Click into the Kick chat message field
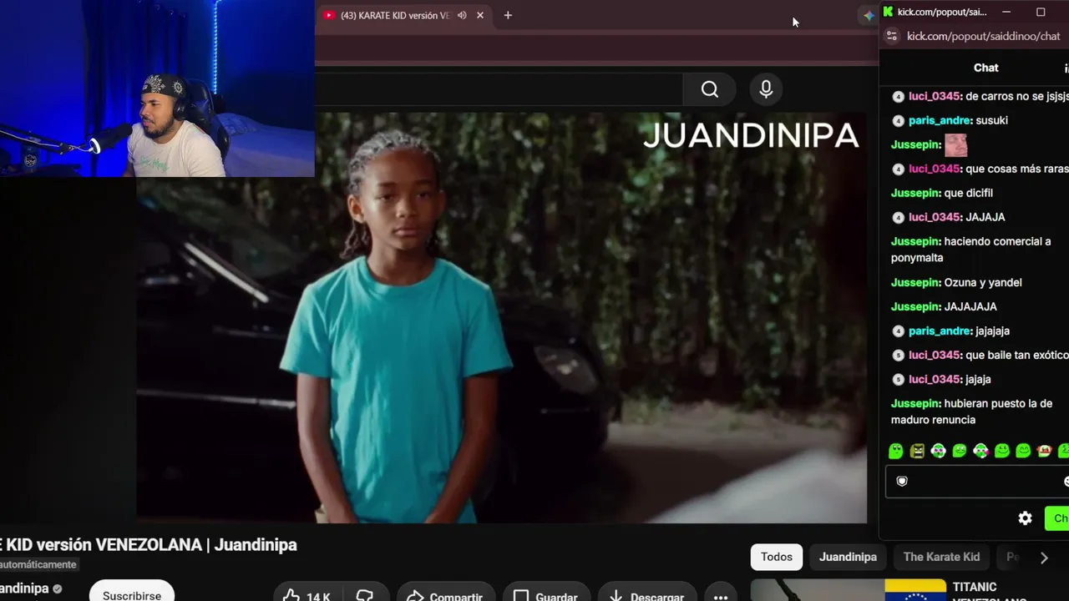Screen dimensions: 1069x601 click(977, 481)
